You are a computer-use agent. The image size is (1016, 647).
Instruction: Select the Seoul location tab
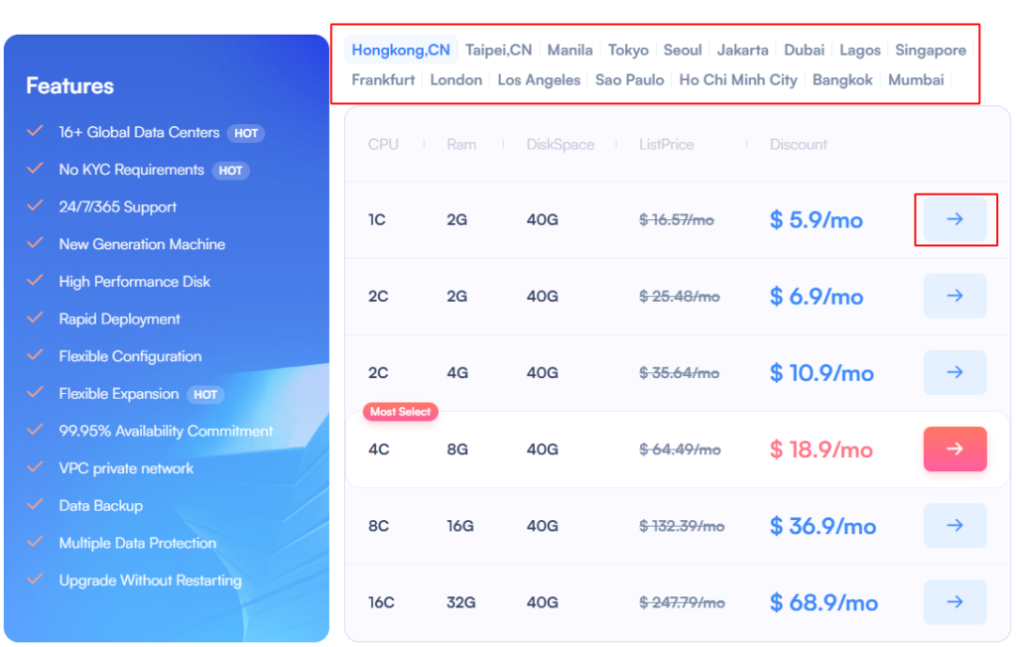point(683,50)
